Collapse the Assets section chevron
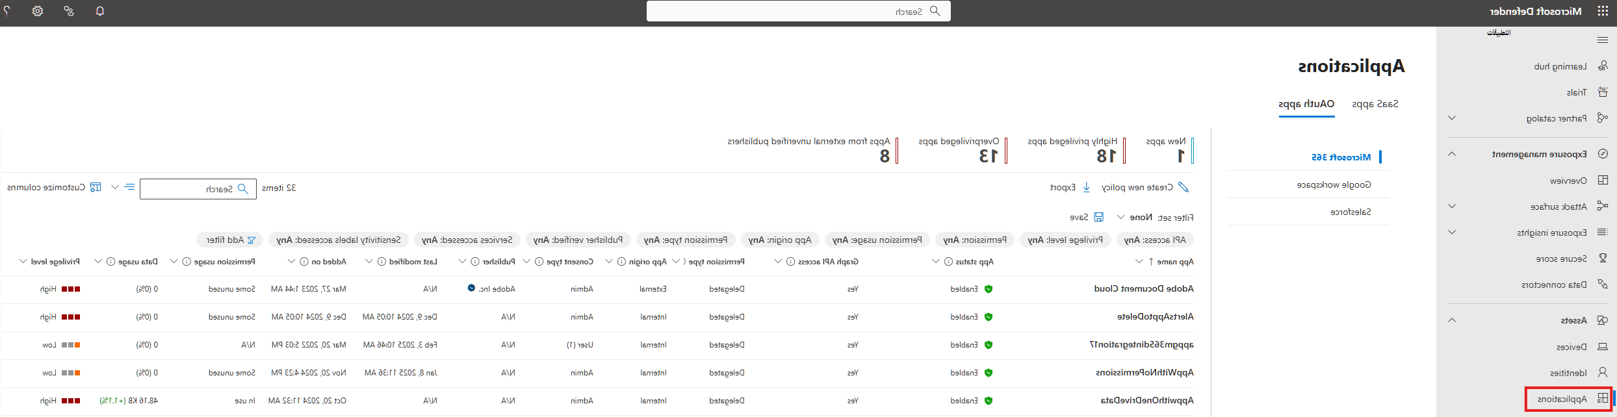 pos(1452,320)
